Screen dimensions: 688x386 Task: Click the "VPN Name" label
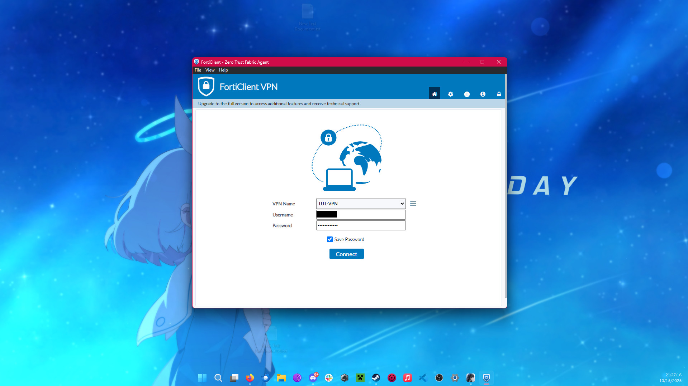click(x=284, y=204)
